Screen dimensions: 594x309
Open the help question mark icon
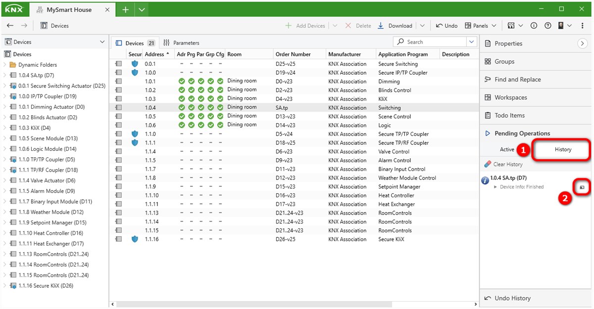coord(547,26)
